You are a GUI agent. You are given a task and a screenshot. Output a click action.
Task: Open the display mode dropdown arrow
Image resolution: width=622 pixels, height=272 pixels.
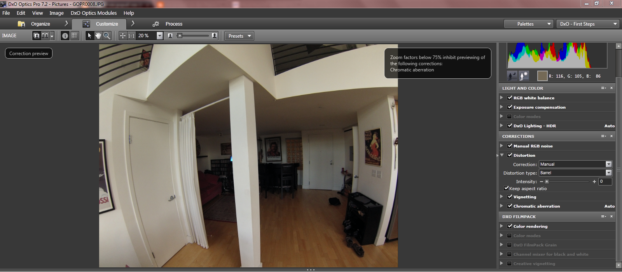point(52,36)
